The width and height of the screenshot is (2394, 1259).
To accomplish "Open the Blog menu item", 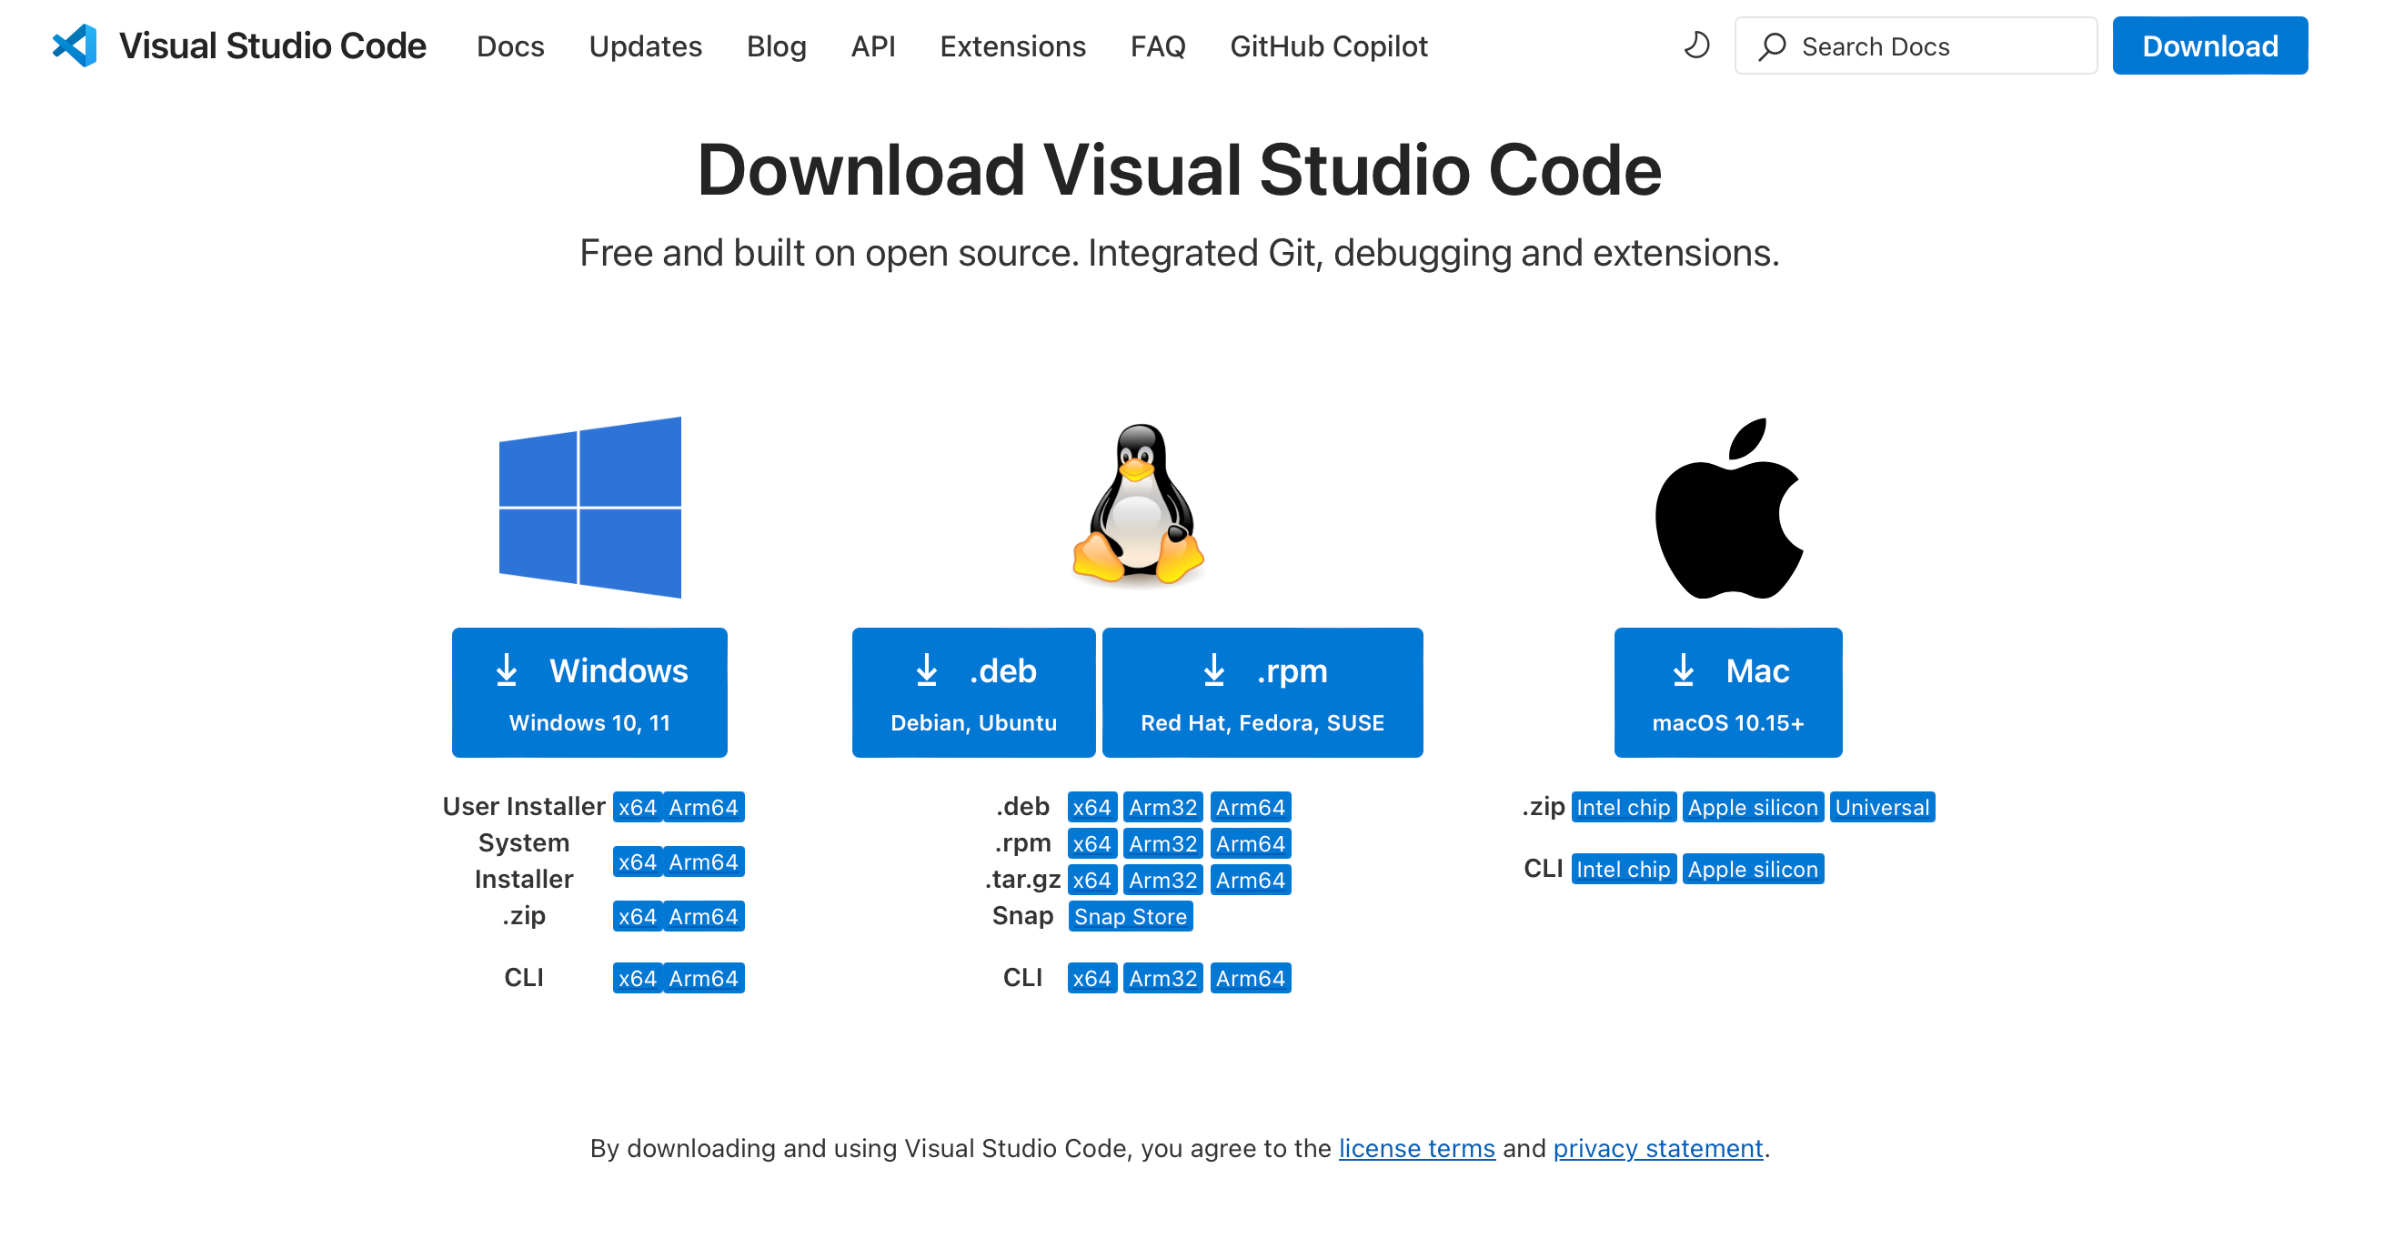I will click(776, 46).
